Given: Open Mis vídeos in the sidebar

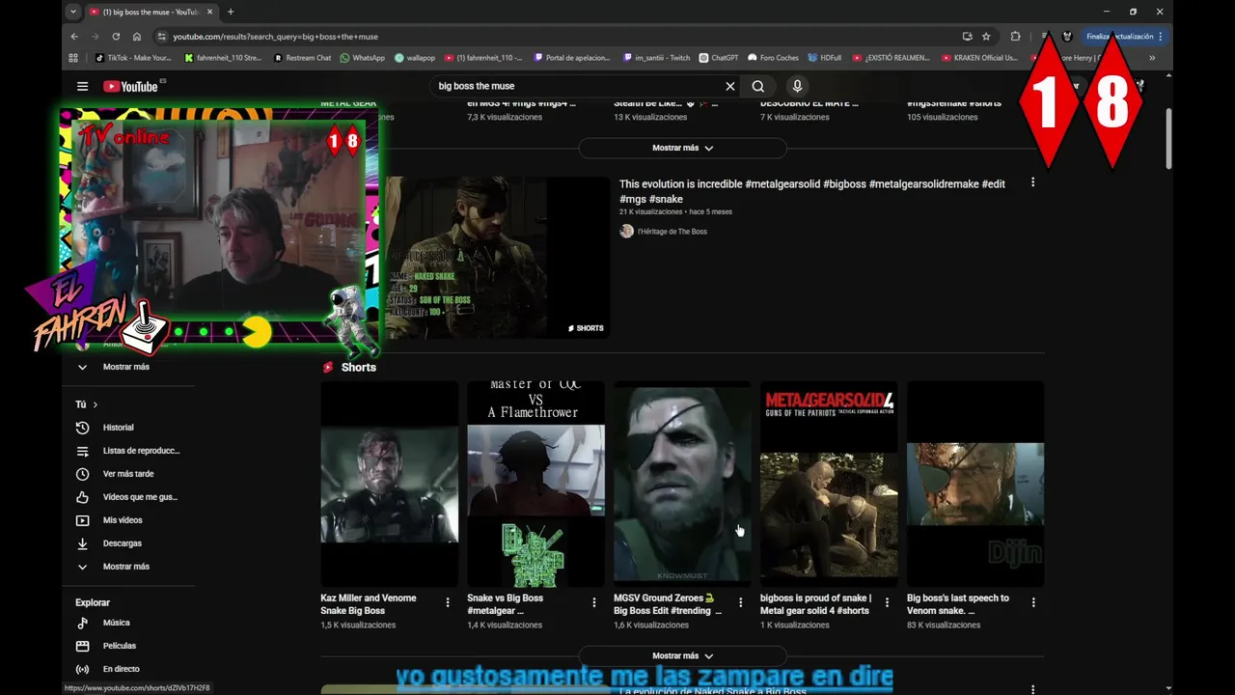Looking at the screenshot, I should click(123, 520).
